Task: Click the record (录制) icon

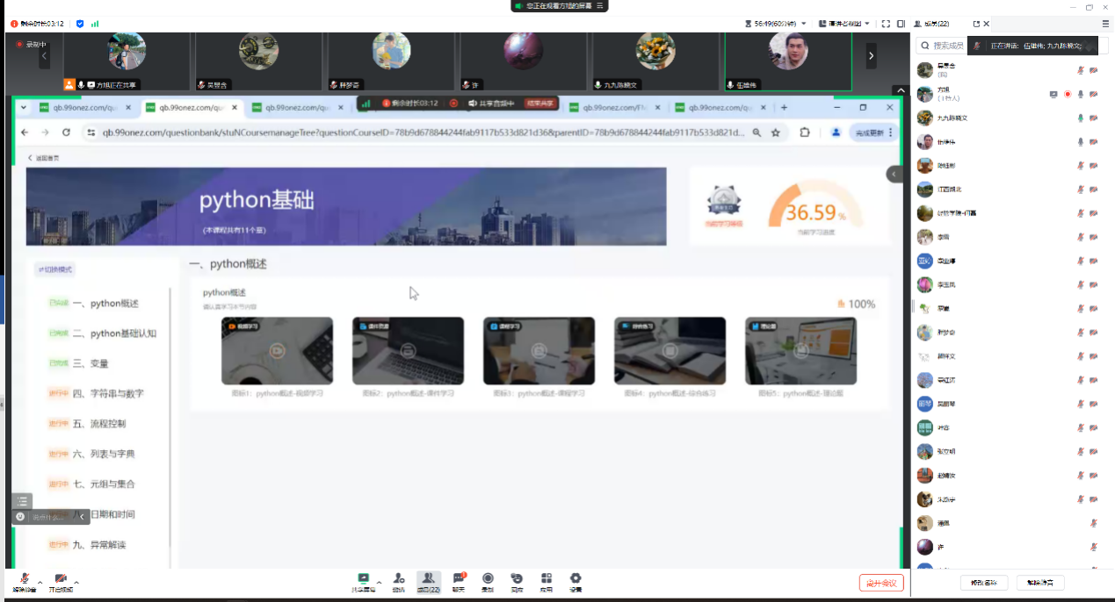Action: 488,579
